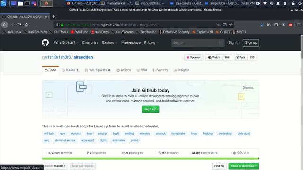Open Firefox account icon

pos(283,25)
